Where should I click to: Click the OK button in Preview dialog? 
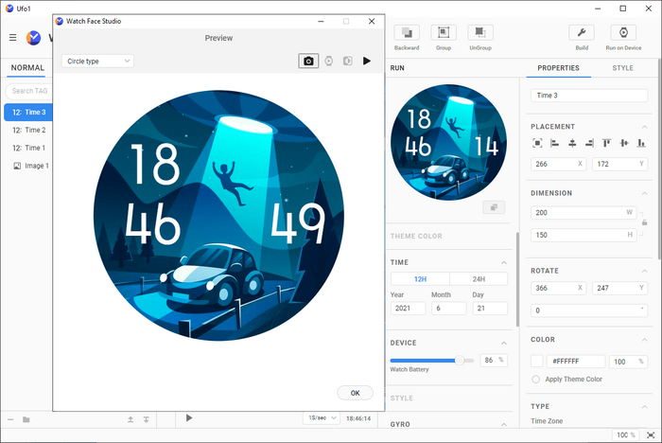tap(355, 393)
